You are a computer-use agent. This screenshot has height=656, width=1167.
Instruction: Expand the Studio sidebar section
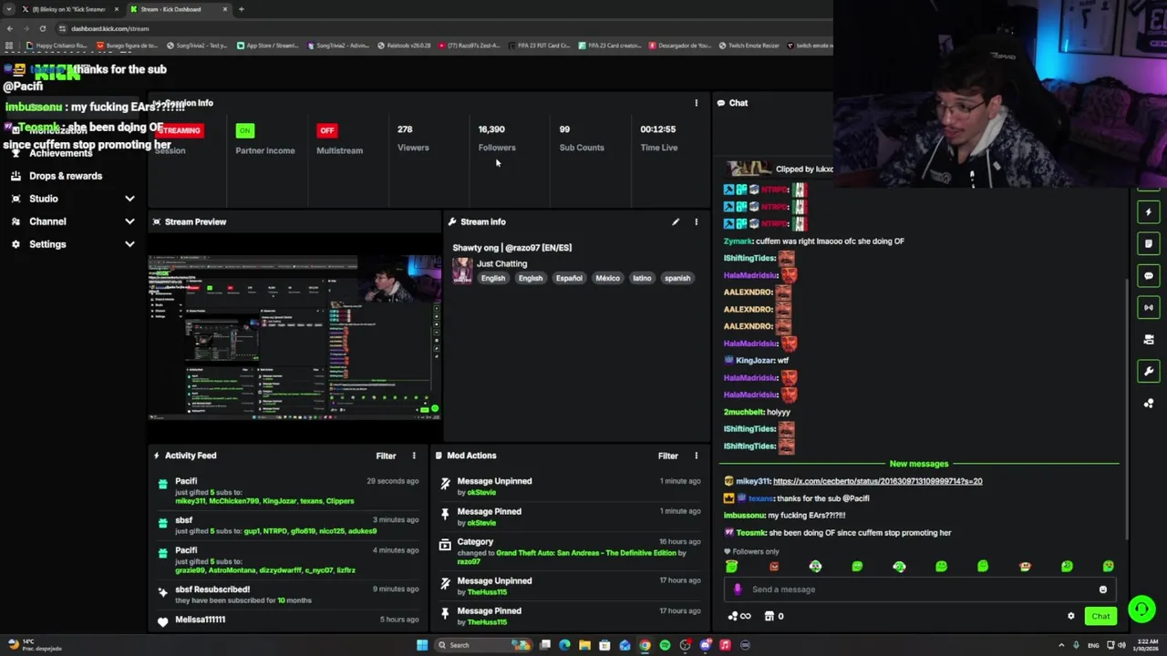click(x=74, y=199)
